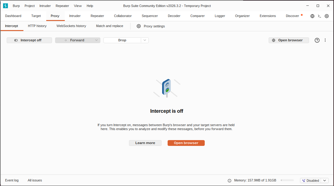Open the globe browser icon in tab bar
334x186 pixels.
[312, 16]
